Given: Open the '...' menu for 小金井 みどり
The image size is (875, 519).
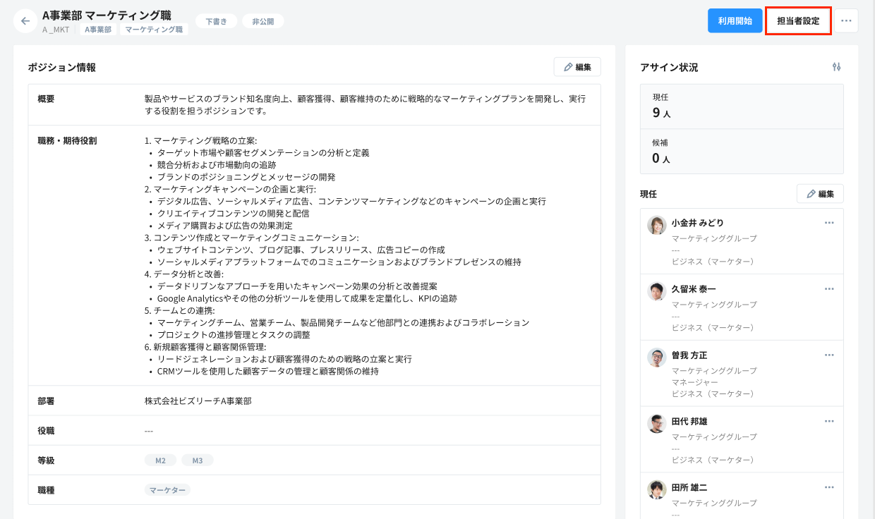Looking at the screenshot, I should click(x=831, y=223).
